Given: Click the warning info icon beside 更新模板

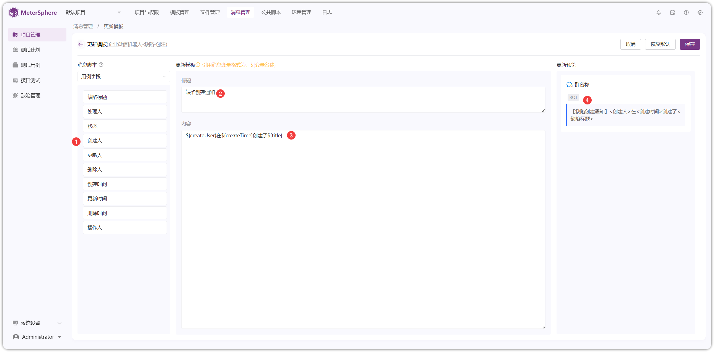Looking at the screenshot, I should pyautogui.click(x=198, y=65).
